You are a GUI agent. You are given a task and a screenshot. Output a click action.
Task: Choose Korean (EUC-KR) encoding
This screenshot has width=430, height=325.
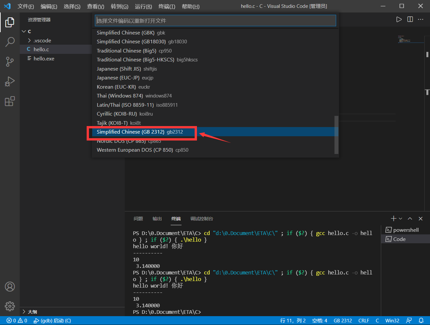click(215, 87)
